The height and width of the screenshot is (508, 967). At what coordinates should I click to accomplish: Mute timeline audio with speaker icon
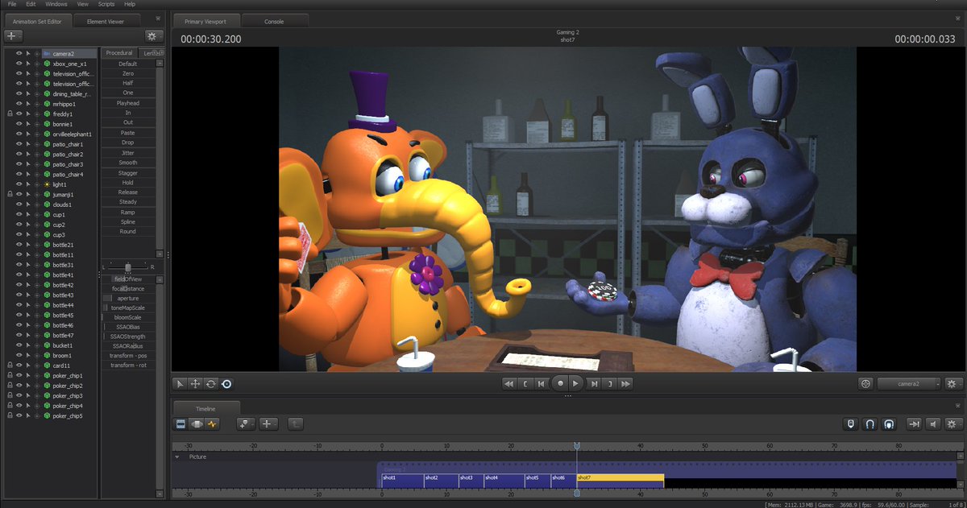[x=933, y=423]
